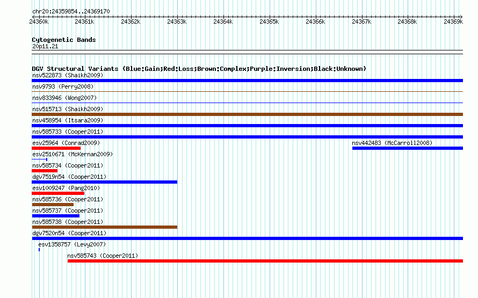Open esv25964 (Conrad2009) label
Image resolution: width=478 pixels, height=298 pixels.
(66, 143)
